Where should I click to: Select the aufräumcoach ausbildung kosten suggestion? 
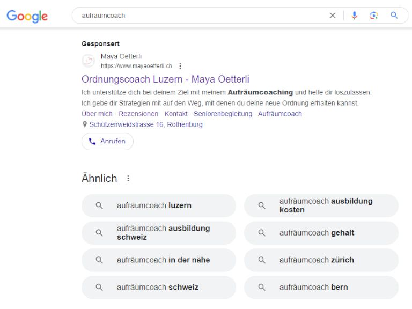tap(321, 205)
